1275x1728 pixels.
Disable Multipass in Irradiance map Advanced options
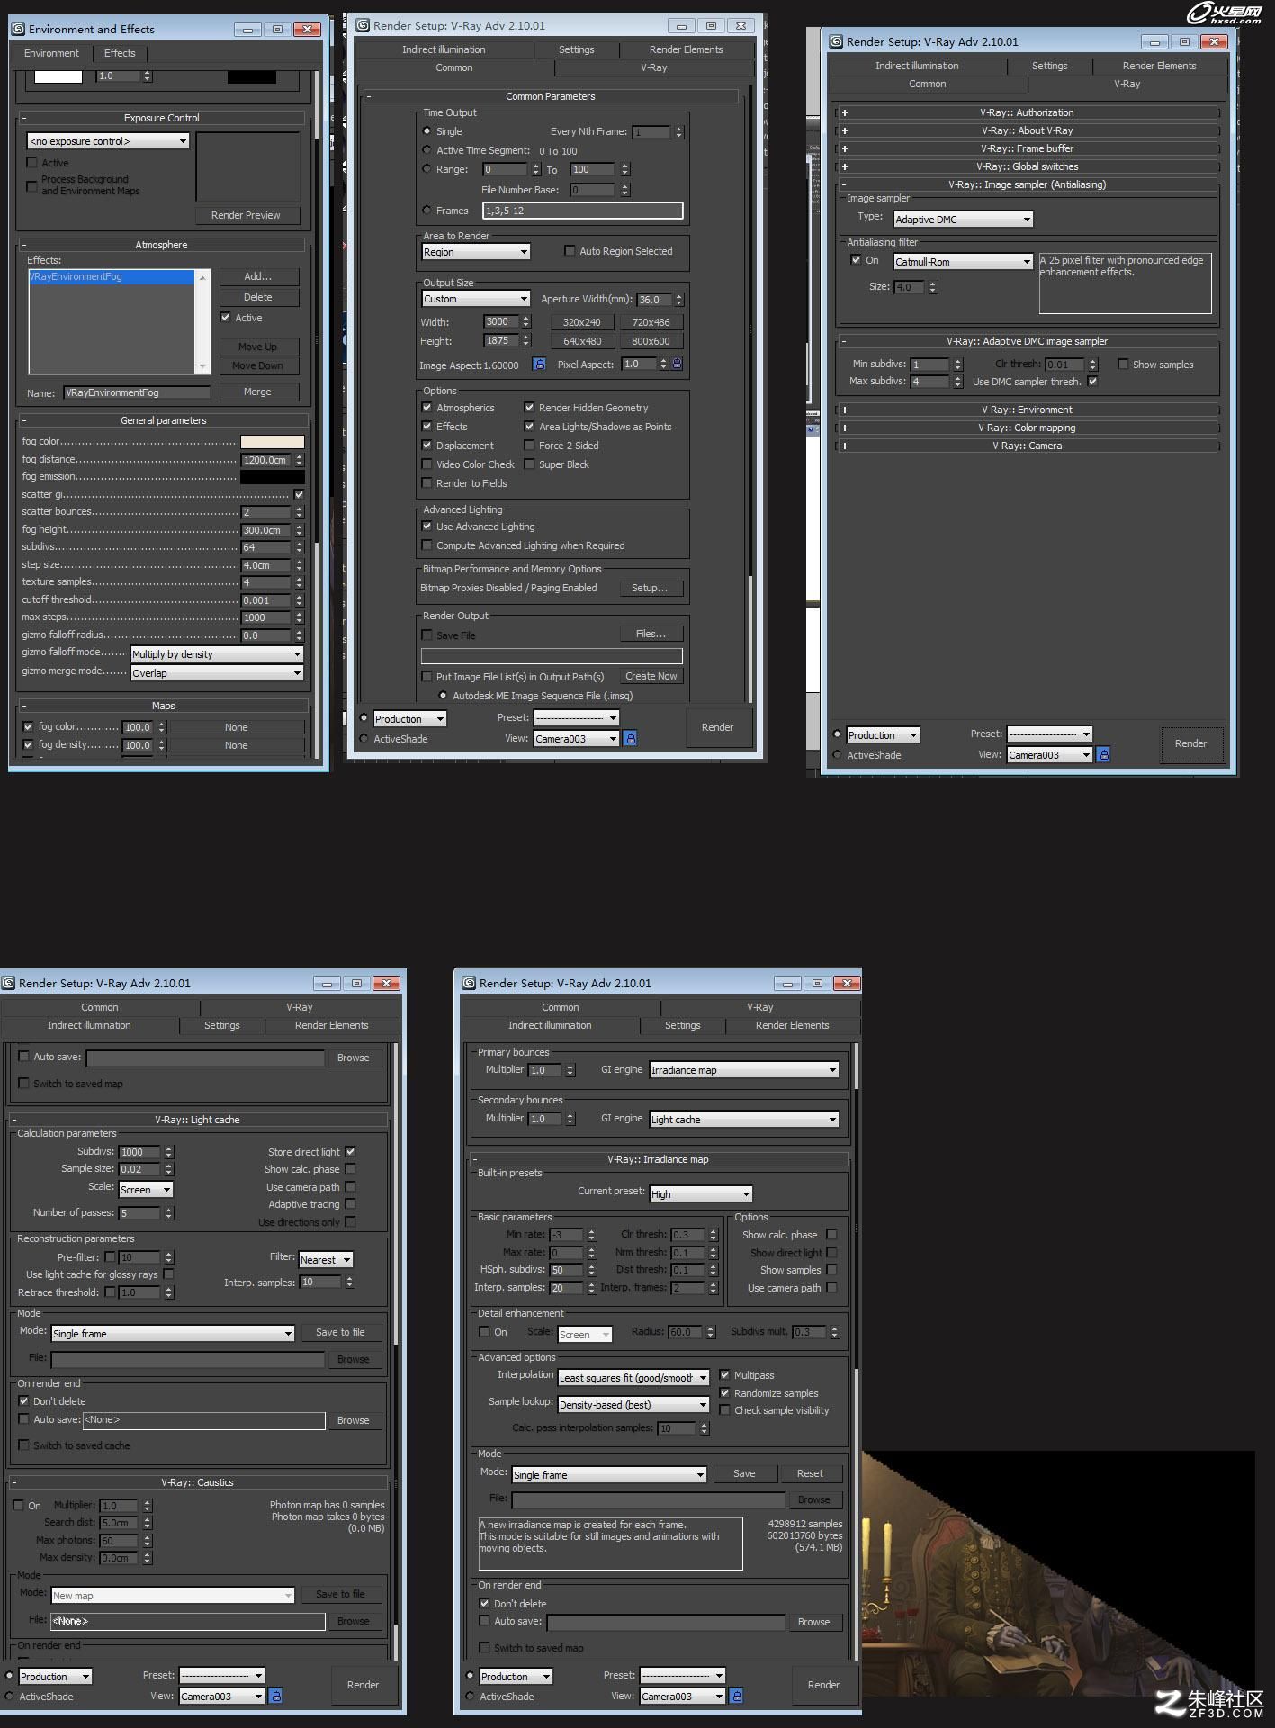[x=724, y=1374]
